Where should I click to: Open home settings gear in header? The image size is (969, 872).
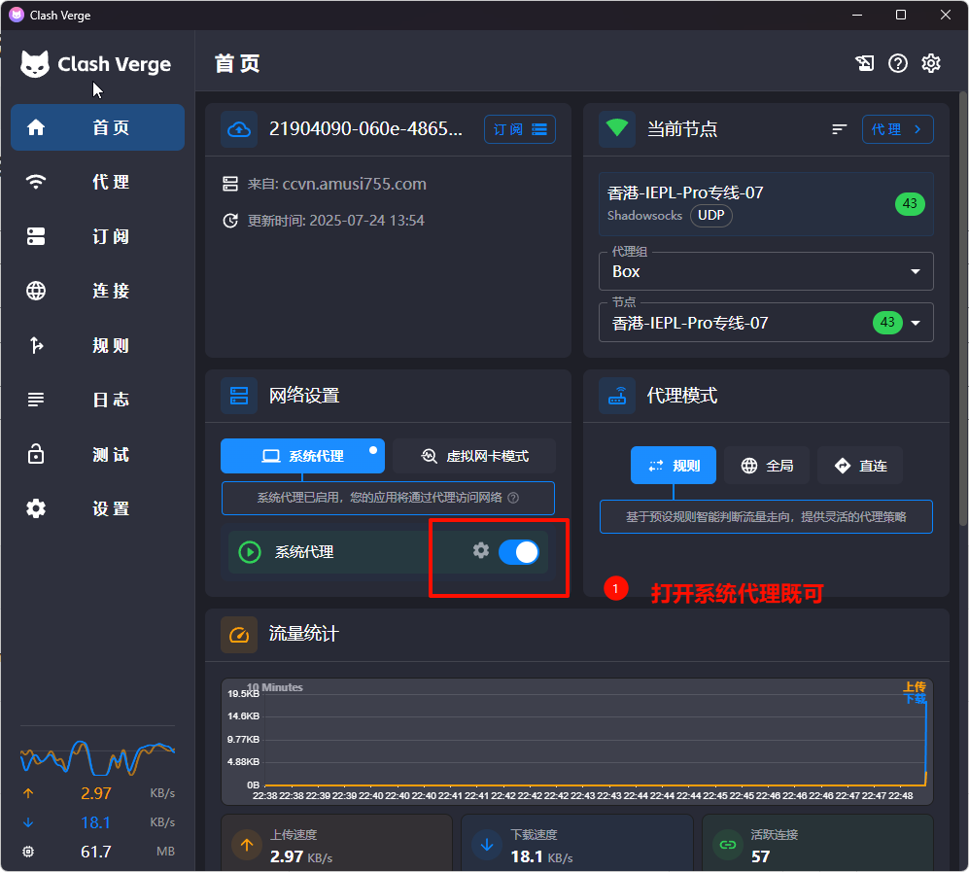click(x=931, y=63)
